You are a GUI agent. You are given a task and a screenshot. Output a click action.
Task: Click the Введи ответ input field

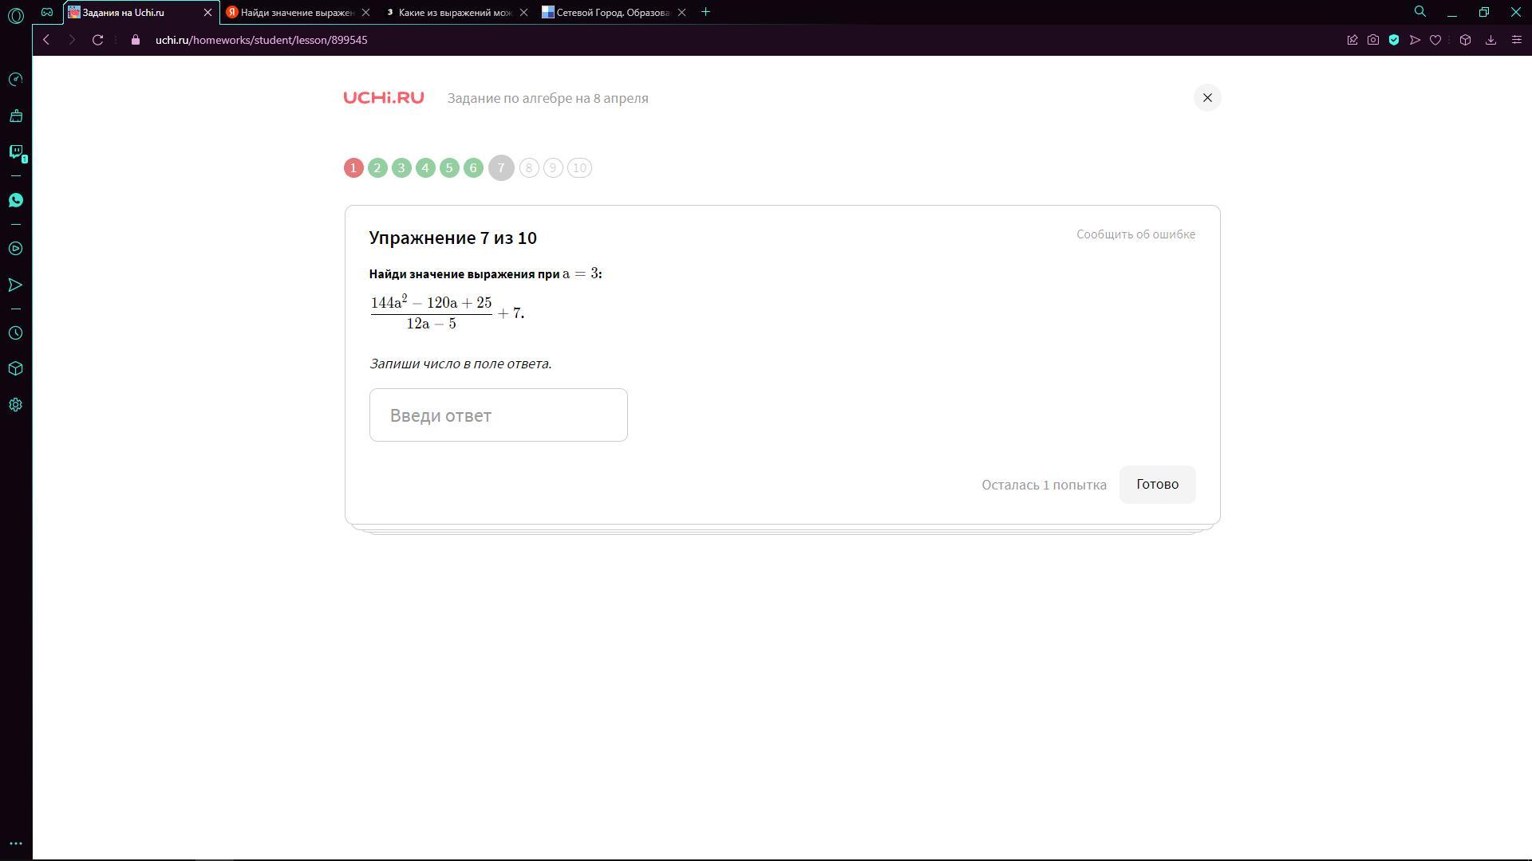498,415
